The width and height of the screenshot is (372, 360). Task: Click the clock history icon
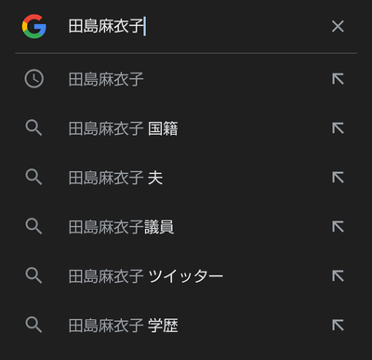coord(34,79)
